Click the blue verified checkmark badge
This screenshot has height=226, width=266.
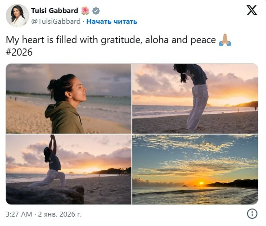96,11
